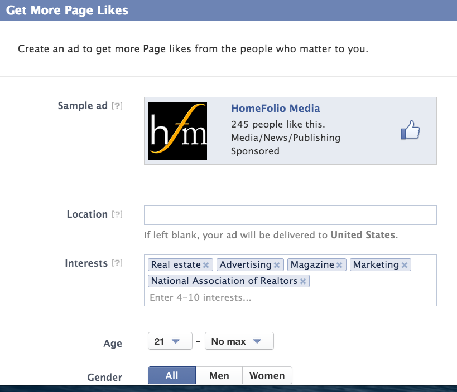
Task: Open help tooltip next to Location
Action: [x=117, y=214]
